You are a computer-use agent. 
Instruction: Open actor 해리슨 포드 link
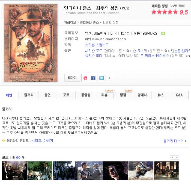click(94, 51)
